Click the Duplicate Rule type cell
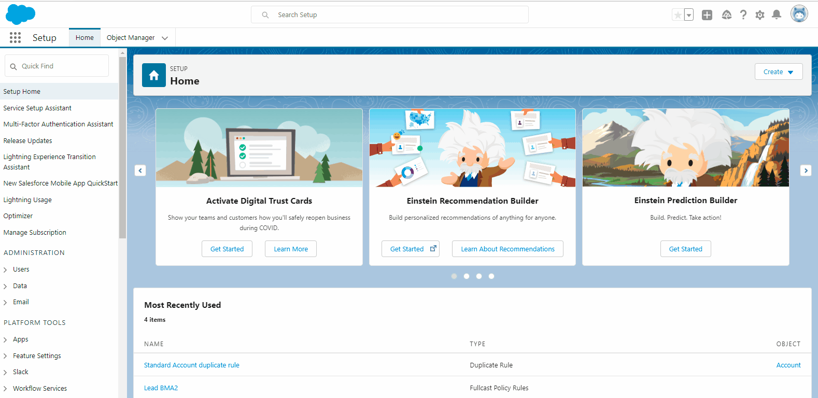 click(491, 365)
